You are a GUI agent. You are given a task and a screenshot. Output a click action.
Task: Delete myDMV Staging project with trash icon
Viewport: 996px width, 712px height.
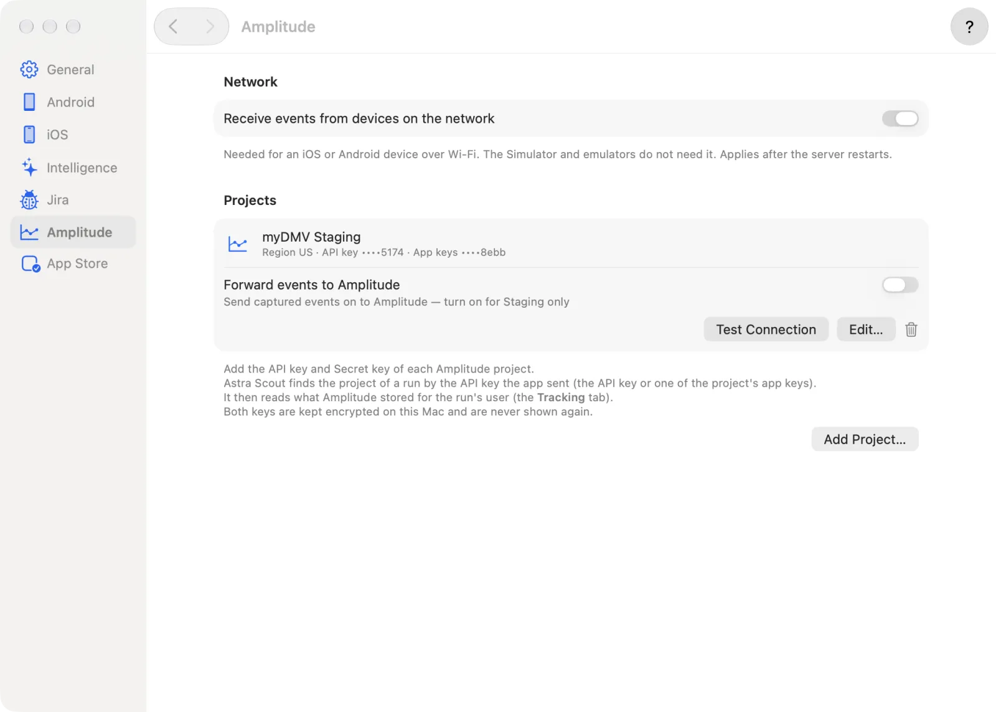pyautogui.click(x=911, y=330)
